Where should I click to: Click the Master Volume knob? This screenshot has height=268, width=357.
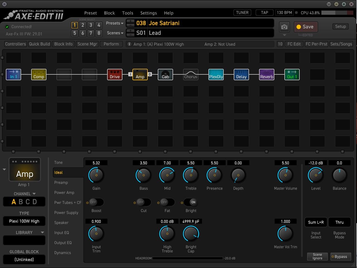pos(285,175)
